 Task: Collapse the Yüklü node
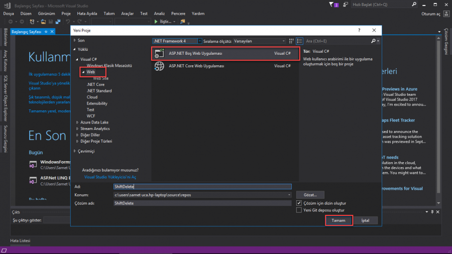click(75, 49)
